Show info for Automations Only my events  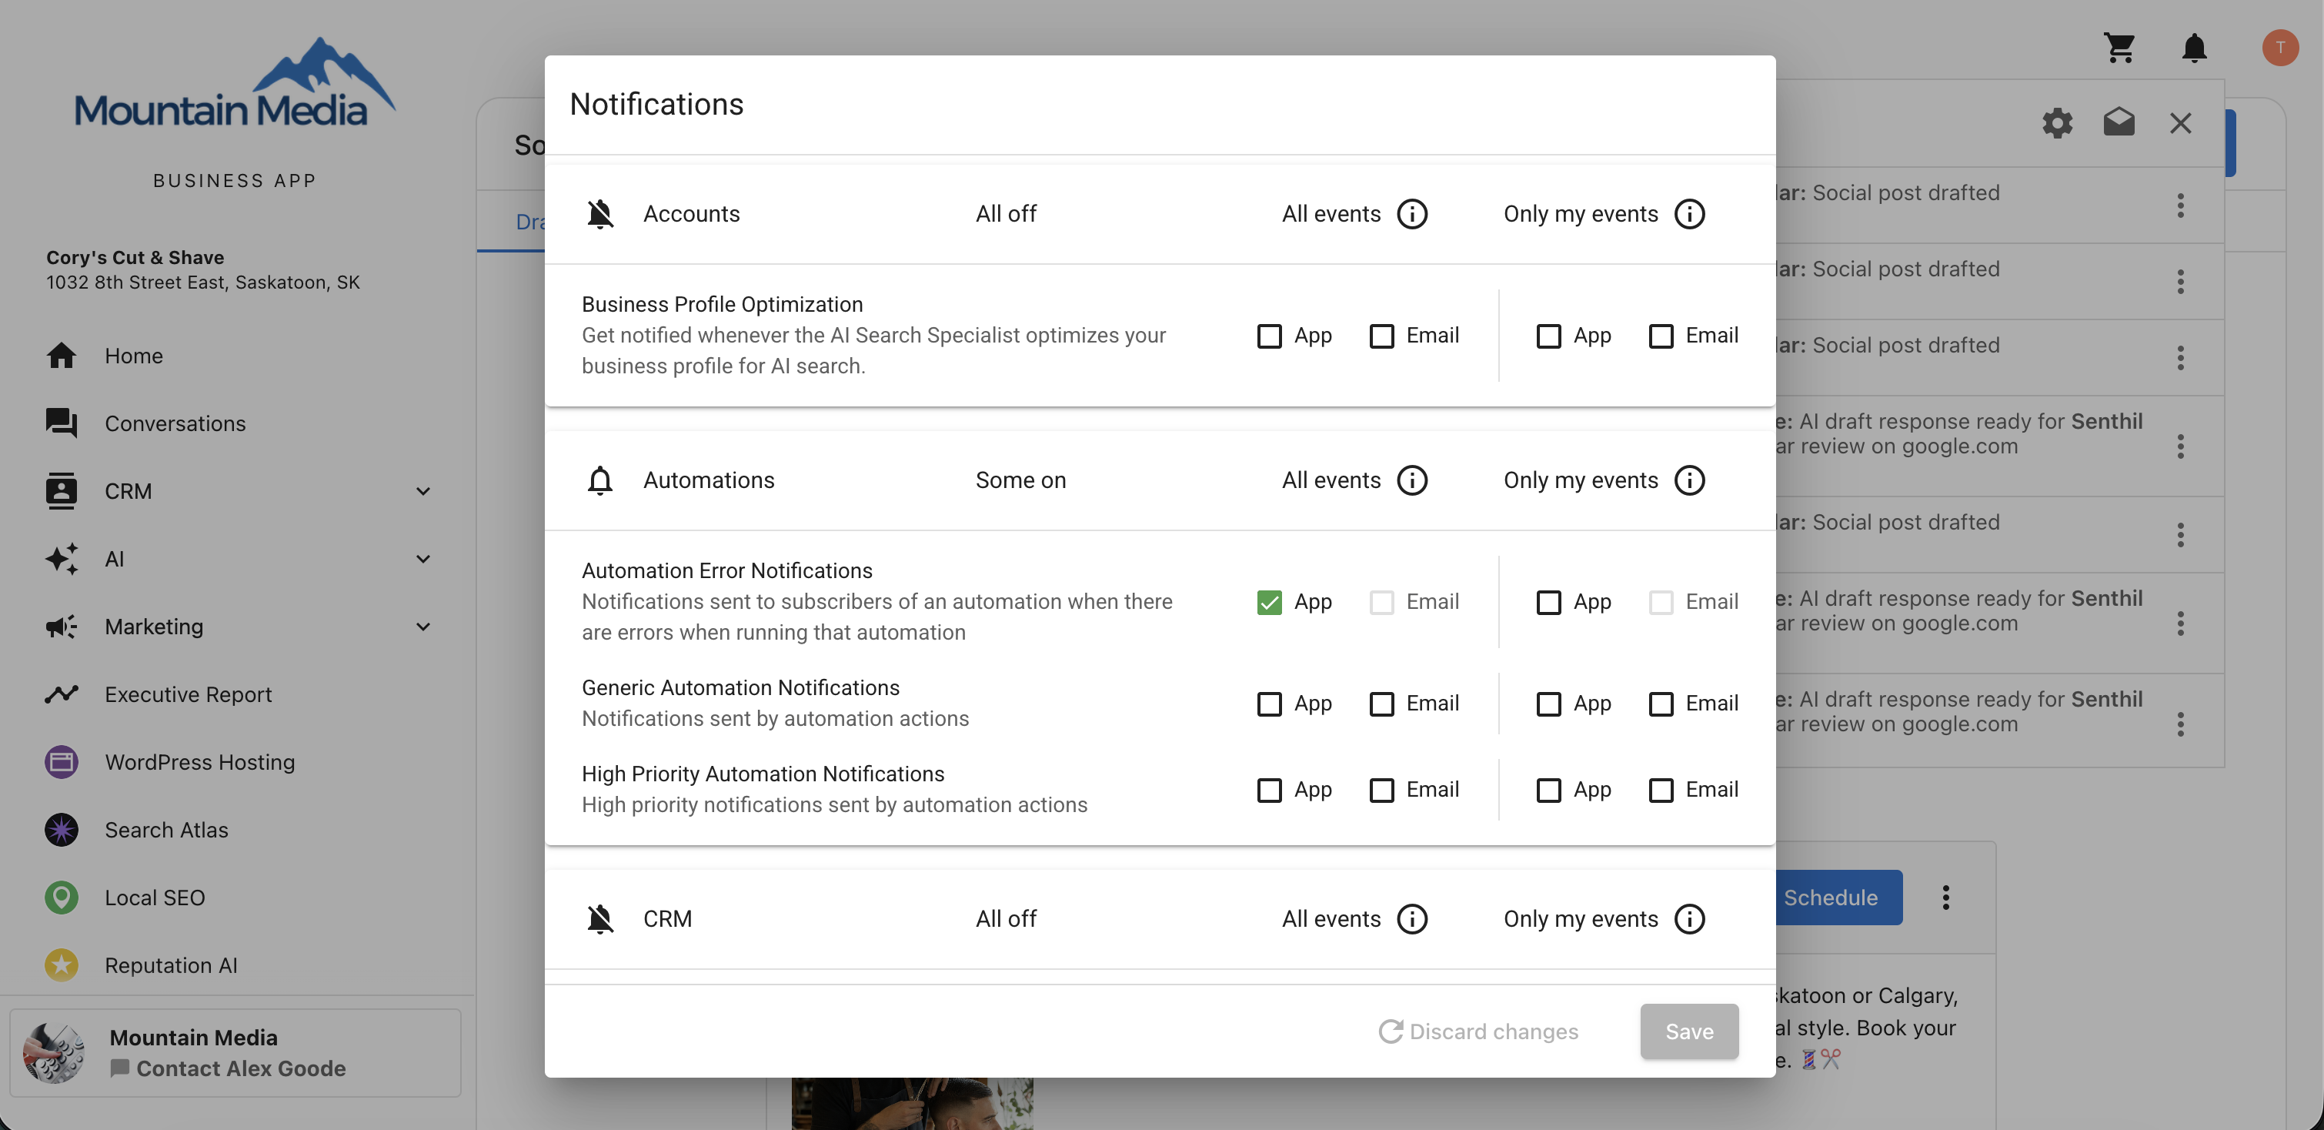point(1689,480)
